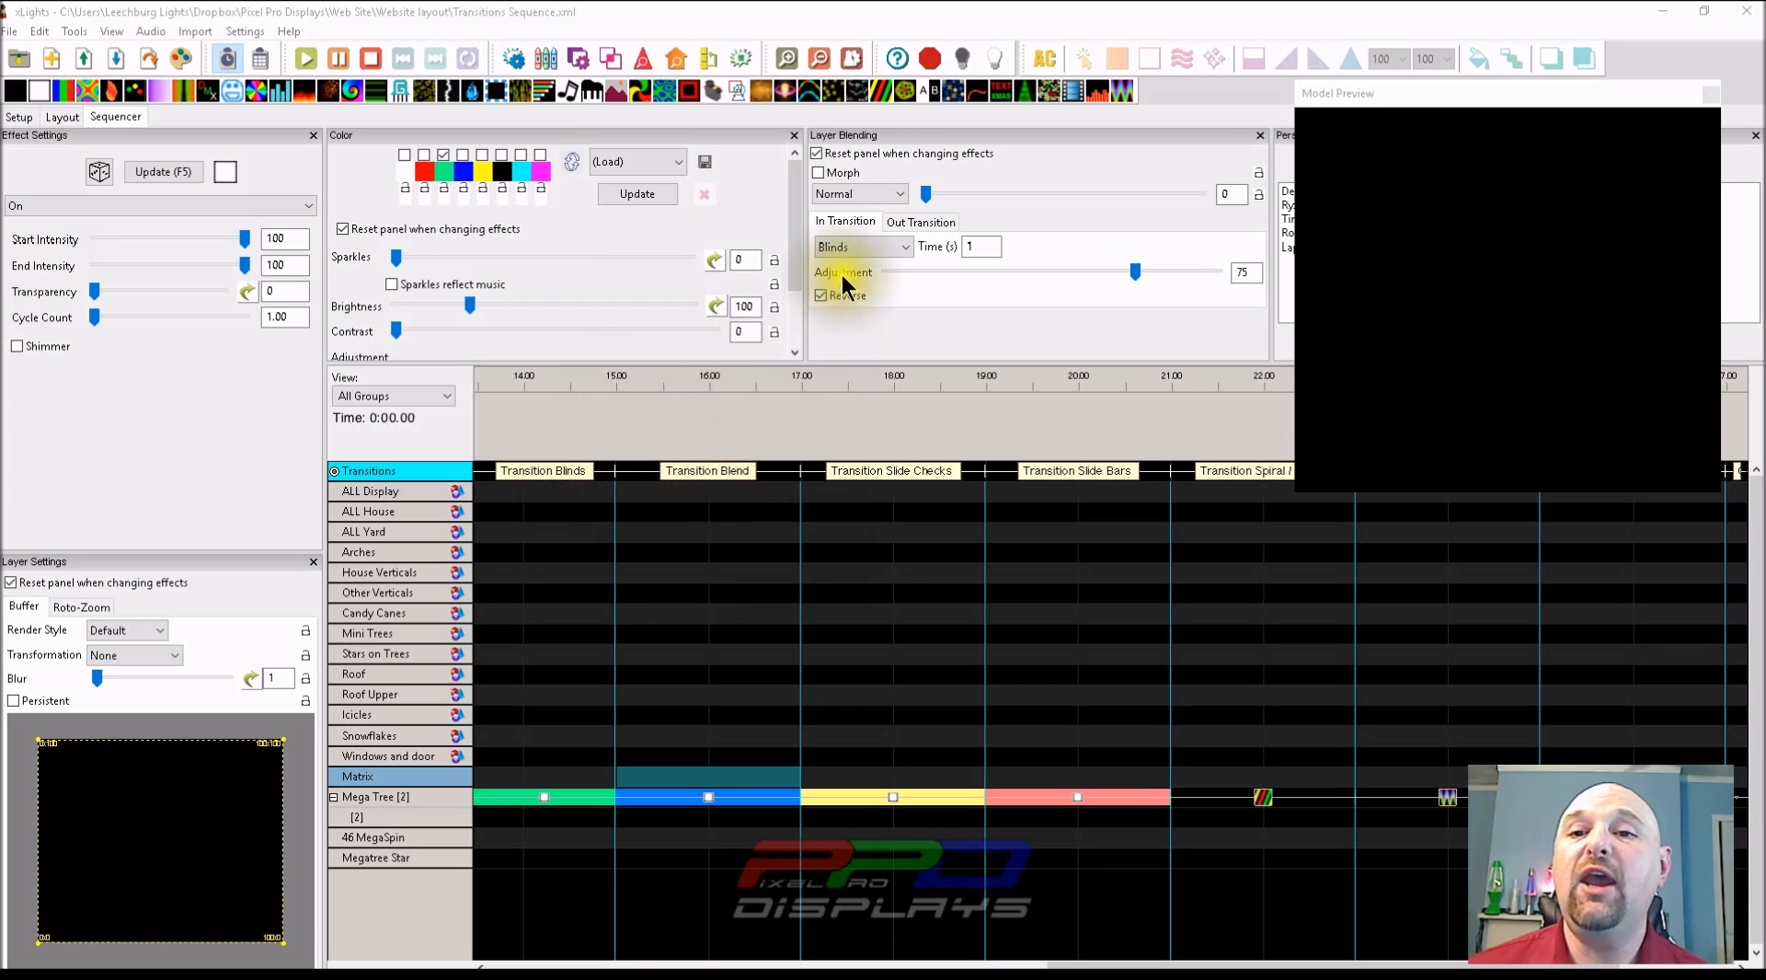Toggle Reset panel checkbox in Color panel
1766x980 pixels.
tap(342, 229)
